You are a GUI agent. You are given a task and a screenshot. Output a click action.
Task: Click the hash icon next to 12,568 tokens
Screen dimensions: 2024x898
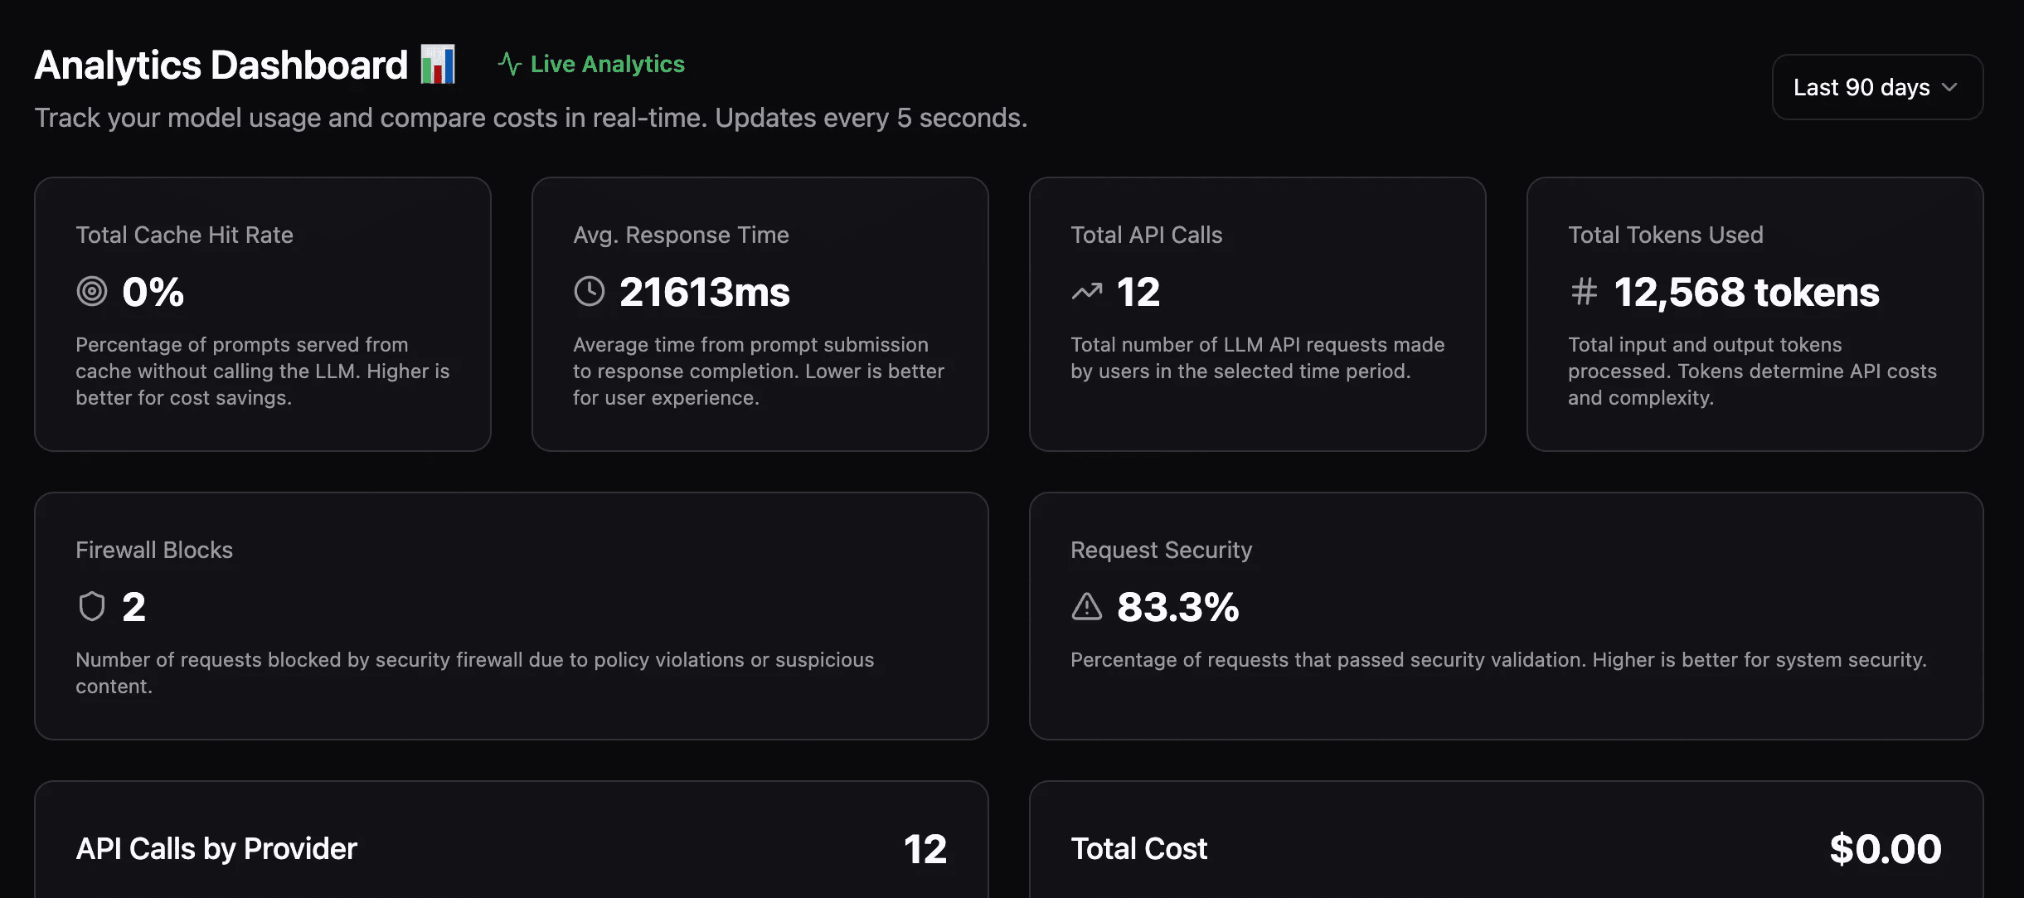click(1584, 292)
